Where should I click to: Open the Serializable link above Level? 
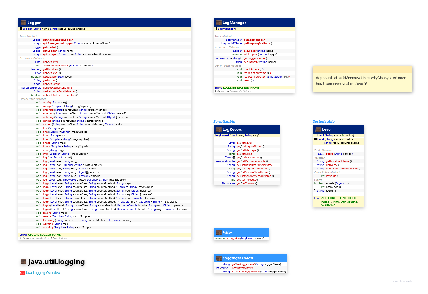tap(323, 121)
